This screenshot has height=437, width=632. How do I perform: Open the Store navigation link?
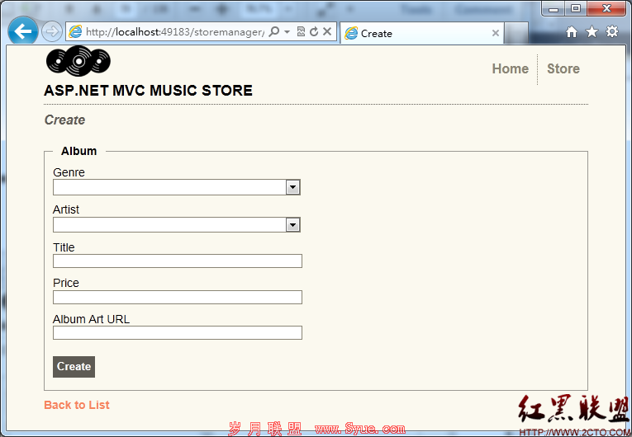563,68
